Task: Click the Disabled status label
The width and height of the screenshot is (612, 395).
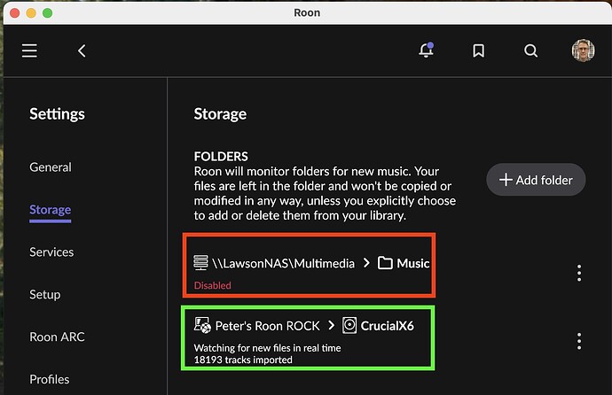Action: [x=212, y=285]
